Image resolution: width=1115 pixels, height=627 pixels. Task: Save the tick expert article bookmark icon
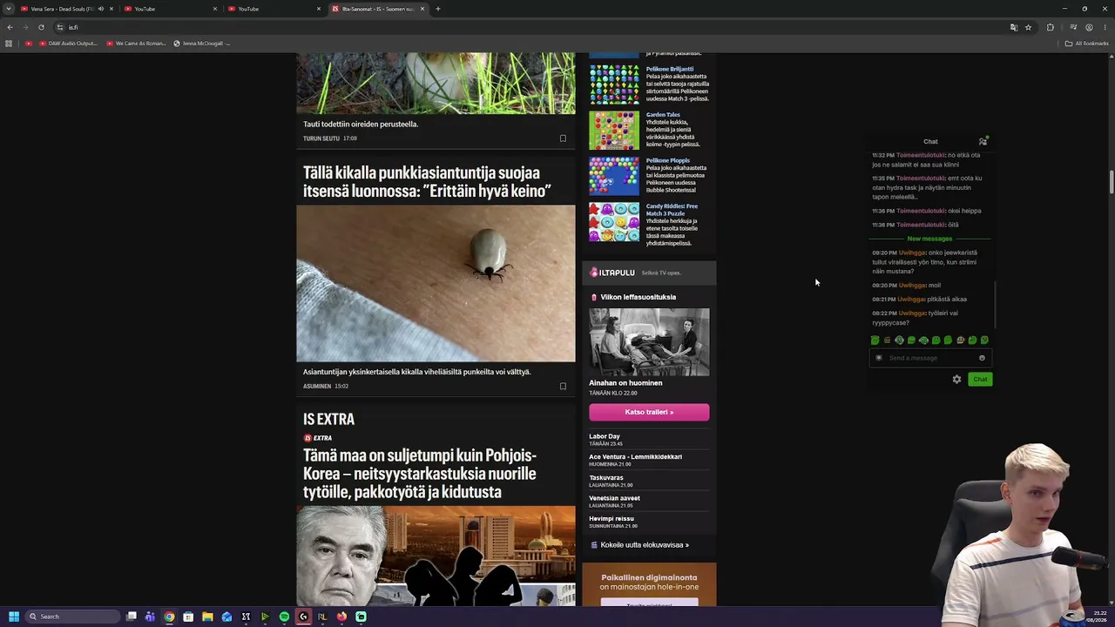pos(563,386)
